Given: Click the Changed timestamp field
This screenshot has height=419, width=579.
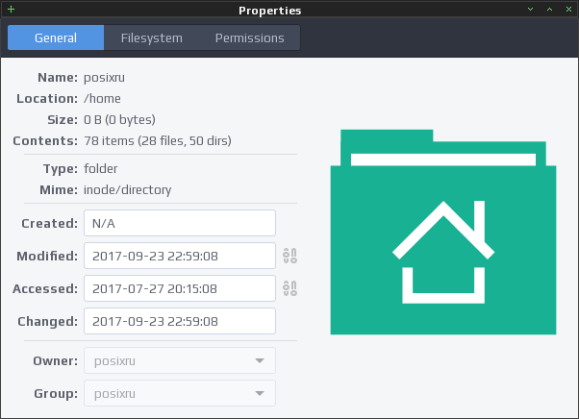Looking at the screenshot, I should [180, 321].
